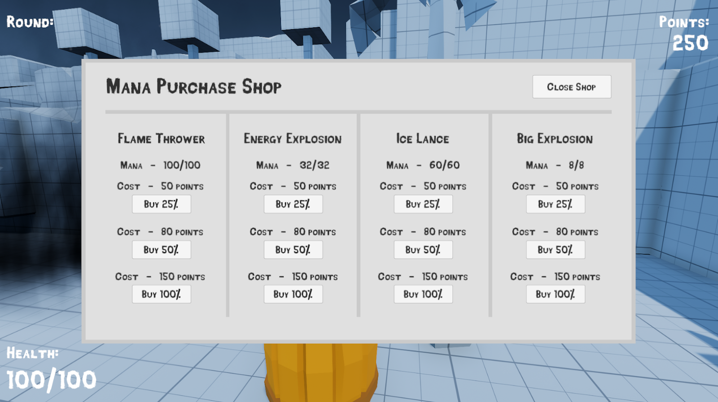This screenshot has width=718, height=402.
Task: Select the Big Explosion heading
Action: pyautogui.click(x=555, y=139)
